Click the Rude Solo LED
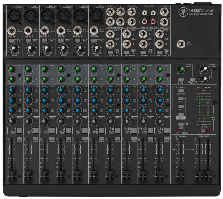 [x=208, y=130]
